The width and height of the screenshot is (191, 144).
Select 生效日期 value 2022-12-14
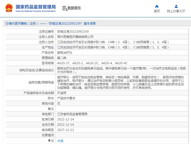pyautogui.click(x=66, y=124)
